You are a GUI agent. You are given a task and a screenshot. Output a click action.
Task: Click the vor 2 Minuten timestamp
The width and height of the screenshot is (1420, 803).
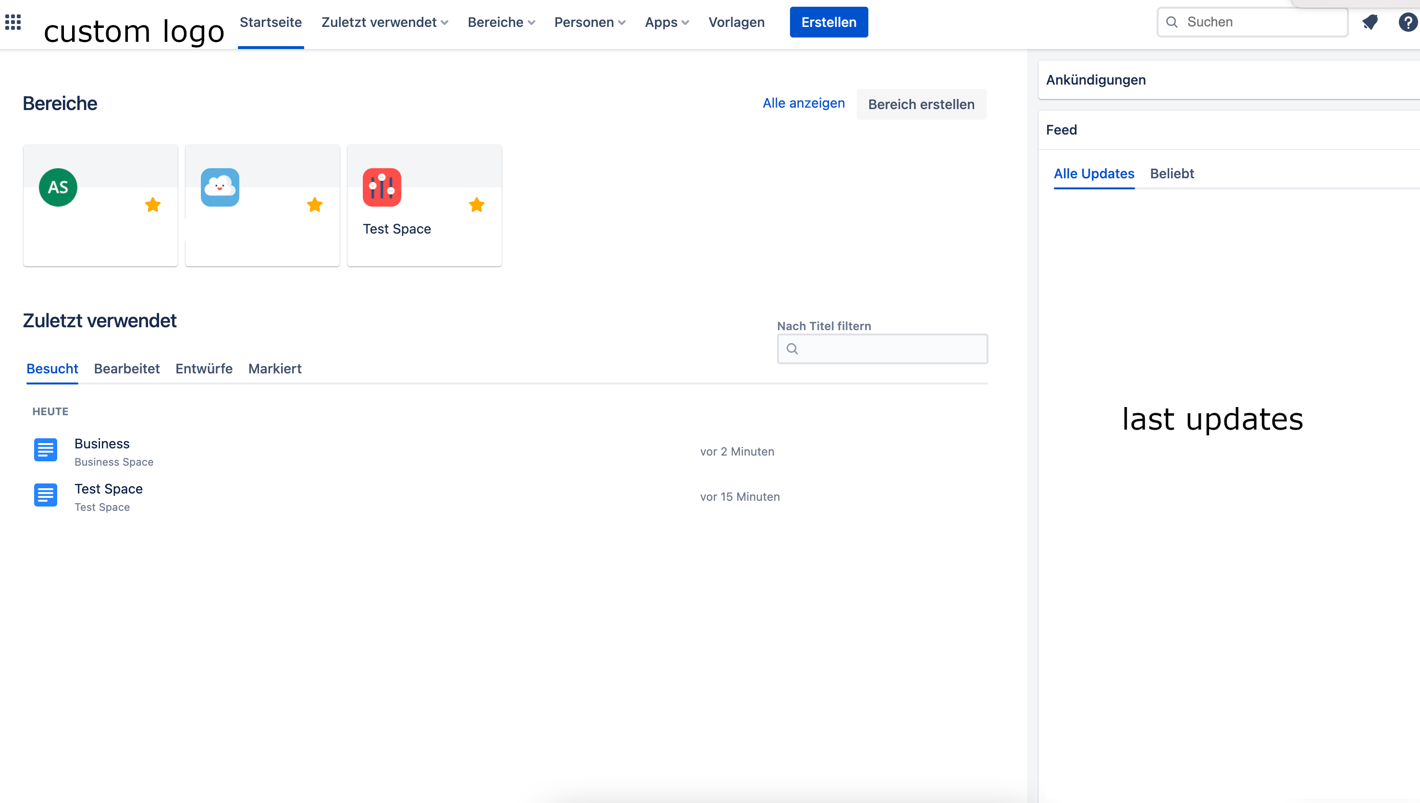click(x=737, y=451)
